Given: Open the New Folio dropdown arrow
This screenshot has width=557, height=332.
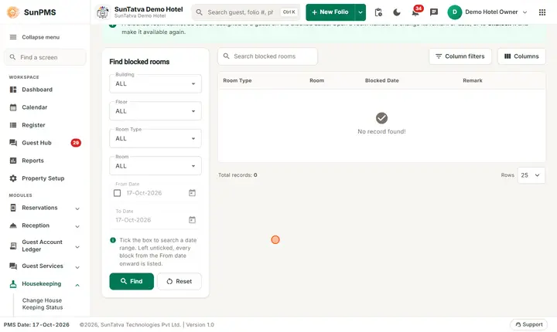Looking at the screenshot, I should pos(361,12).
